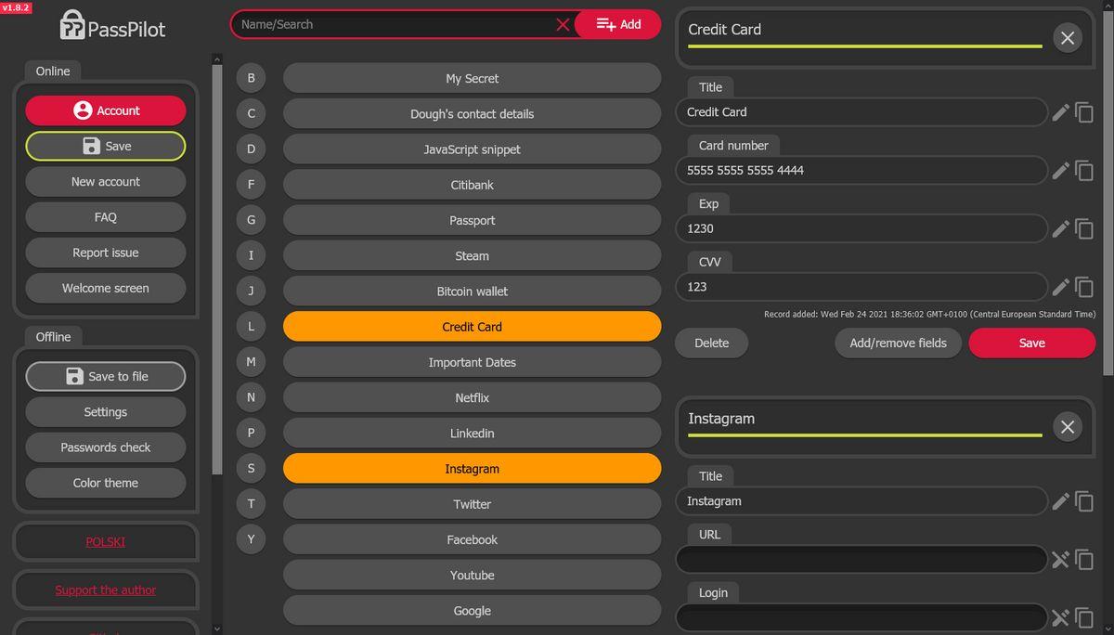
Task: Select letter N in the alphabet index
Action: click(251, 397)
